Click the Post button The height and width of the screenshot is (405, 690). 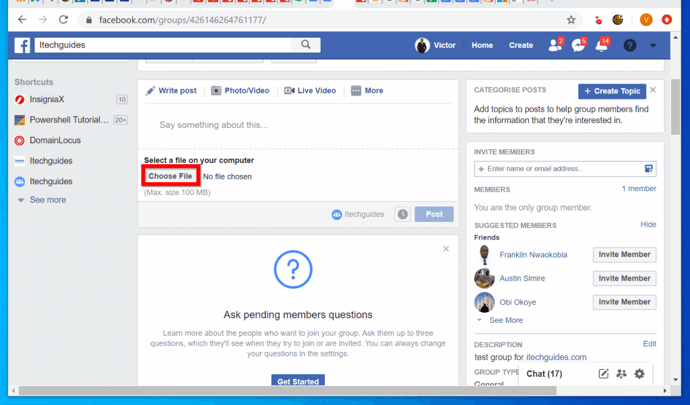(x=434, y=215)
